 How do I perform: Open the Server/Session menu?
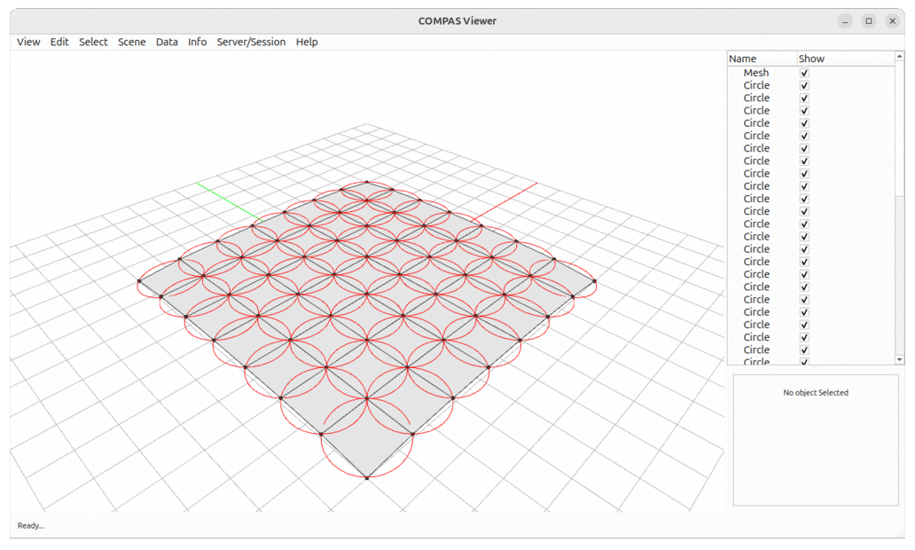[251, 42]
